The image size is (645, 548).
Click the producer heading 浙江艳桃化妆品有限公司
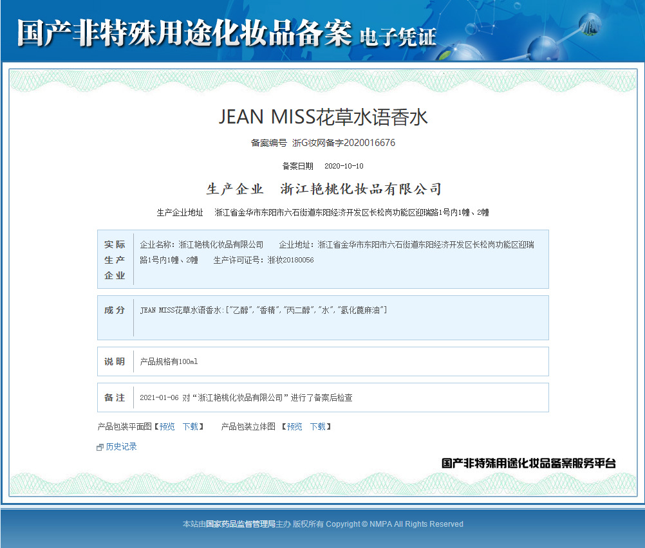click(x=360, y=189)
